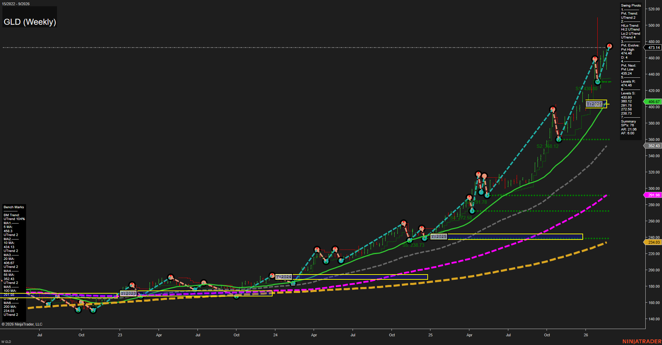662x345 pixels.
Task: Select the orange 234.03 200-MA axis marker
Action: click(653, 242)
